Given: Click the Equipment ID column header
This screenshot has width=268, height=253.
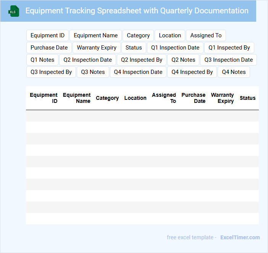Looking at the screenshot, I should tap(44, 98).
